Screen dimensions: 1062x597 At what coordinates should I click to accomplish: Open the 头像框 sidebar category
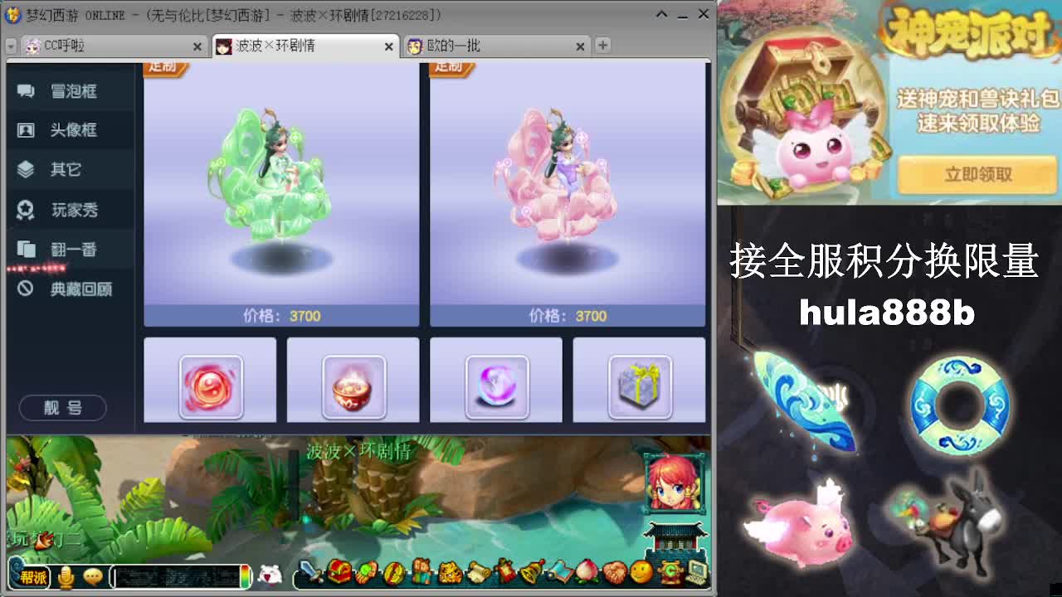(71, 130)
